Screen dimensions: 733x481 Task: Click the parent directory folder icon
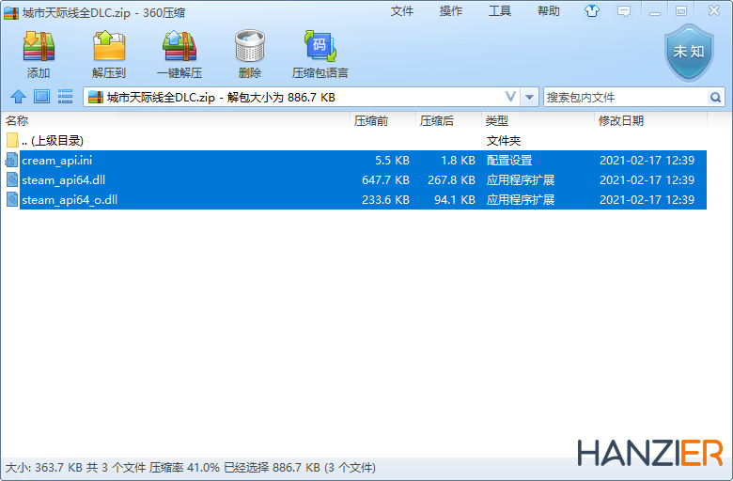click(12, 140)
